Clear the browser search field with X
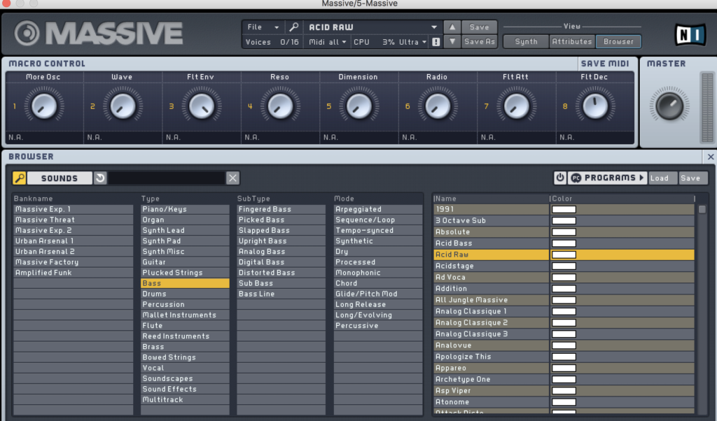 (233, 178)
